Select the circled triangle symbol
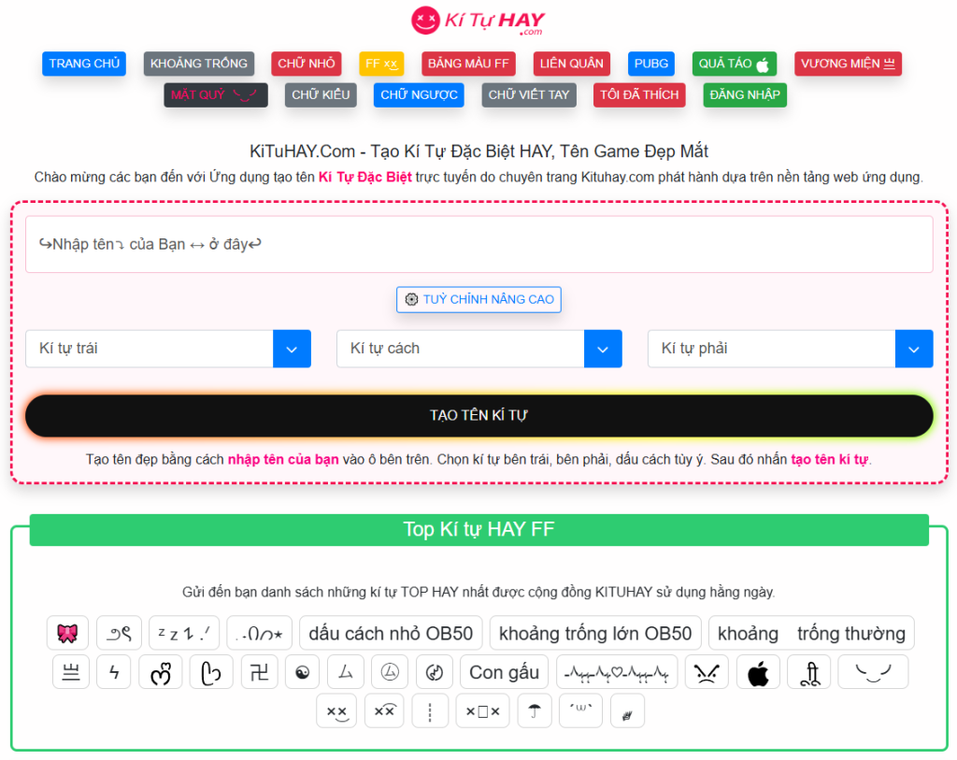Screen dimensions: 957x760 [x=390, y=672]
